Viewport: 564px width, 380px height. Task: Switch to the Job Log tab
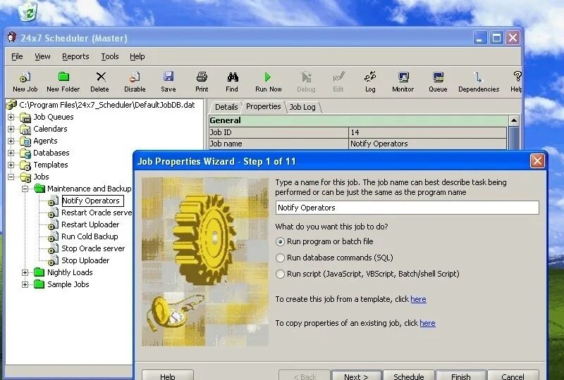click(302, 107)
